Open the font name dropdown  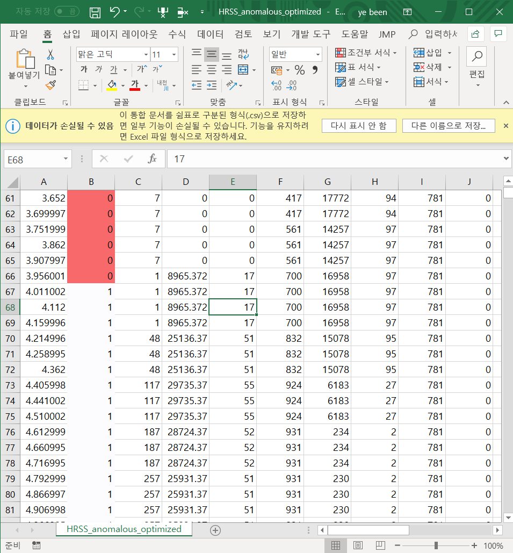(146, 54)
